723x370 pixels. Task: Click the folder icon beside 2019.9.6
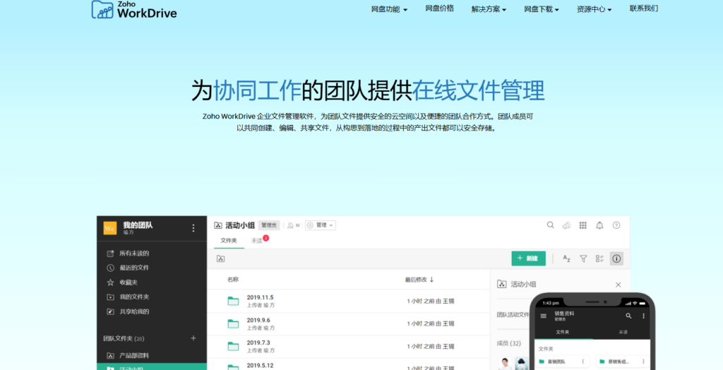pyautogui.click(x=233, y=324)
